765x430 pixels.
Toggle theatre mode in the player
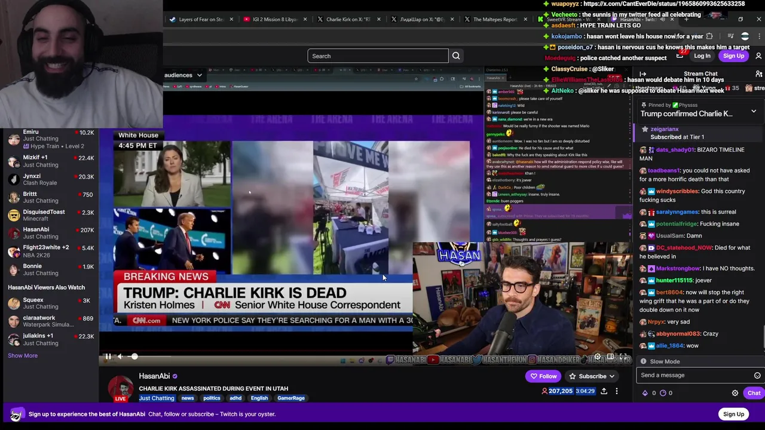(610, 357)
